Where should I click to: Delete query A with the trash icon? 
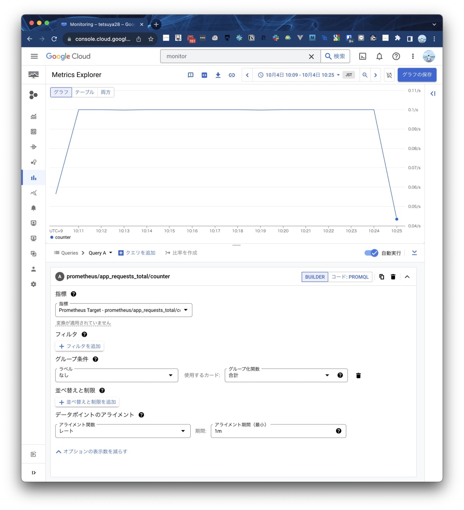pos(393,277)
